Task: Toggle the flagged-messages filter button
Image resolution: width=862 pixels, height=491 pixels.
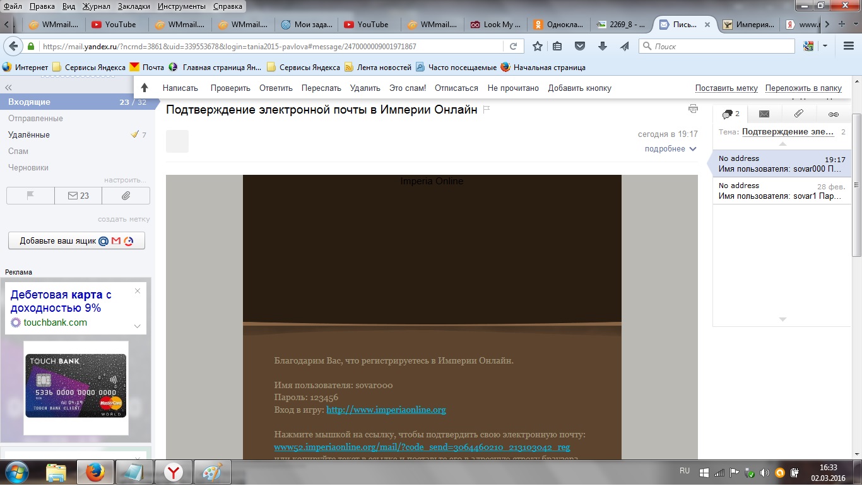Action: pyautogui.click(x=30, y=196)
